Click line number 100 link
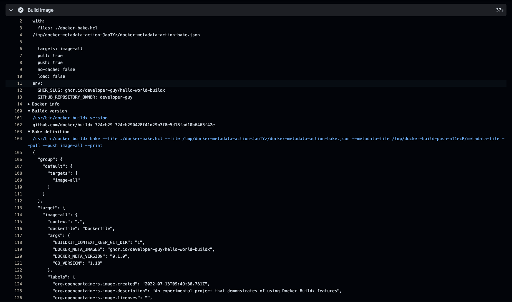The height and width of the screenshot is (302, 512). (18, 111)
